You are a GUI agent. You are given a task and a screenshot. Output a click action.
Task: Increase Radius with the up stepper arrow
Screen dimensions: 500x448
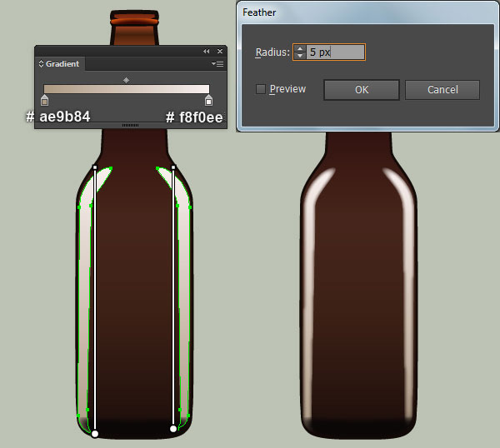click(x=300, y=48)
